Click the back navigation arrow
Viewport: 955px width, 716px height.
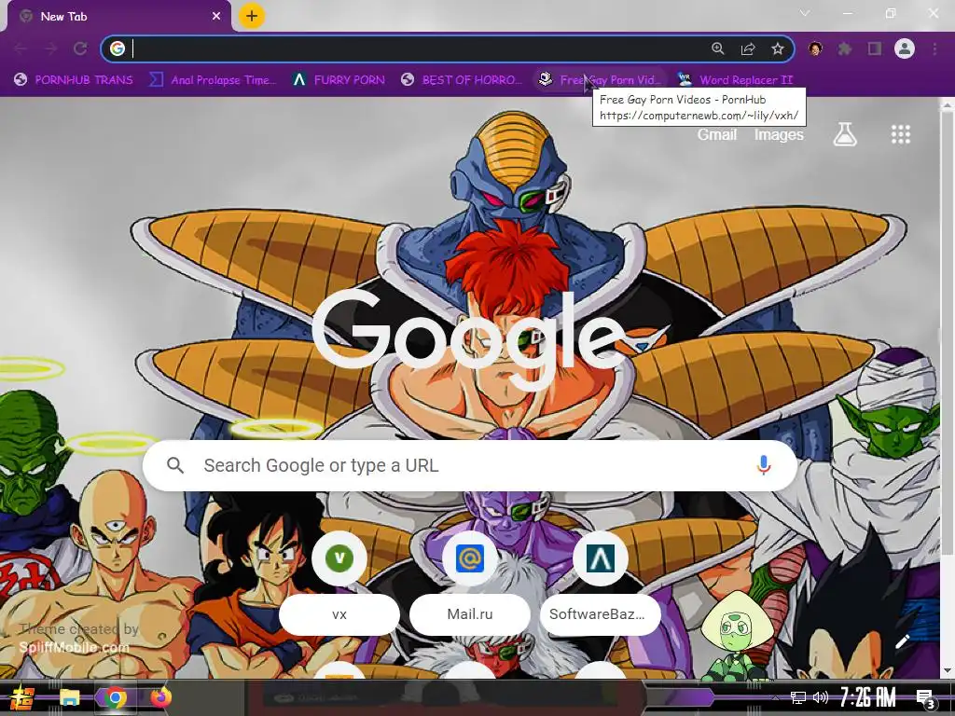21,48
